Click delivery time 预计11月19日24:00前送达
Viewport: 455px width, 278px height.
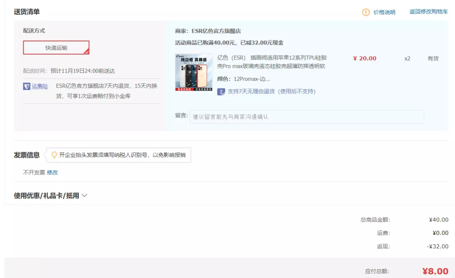83,71
